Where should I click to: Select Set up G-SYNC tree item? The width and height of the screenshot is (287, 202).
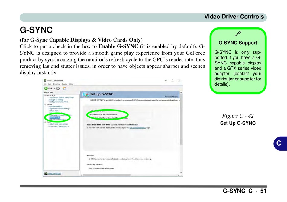coord(55,117)
